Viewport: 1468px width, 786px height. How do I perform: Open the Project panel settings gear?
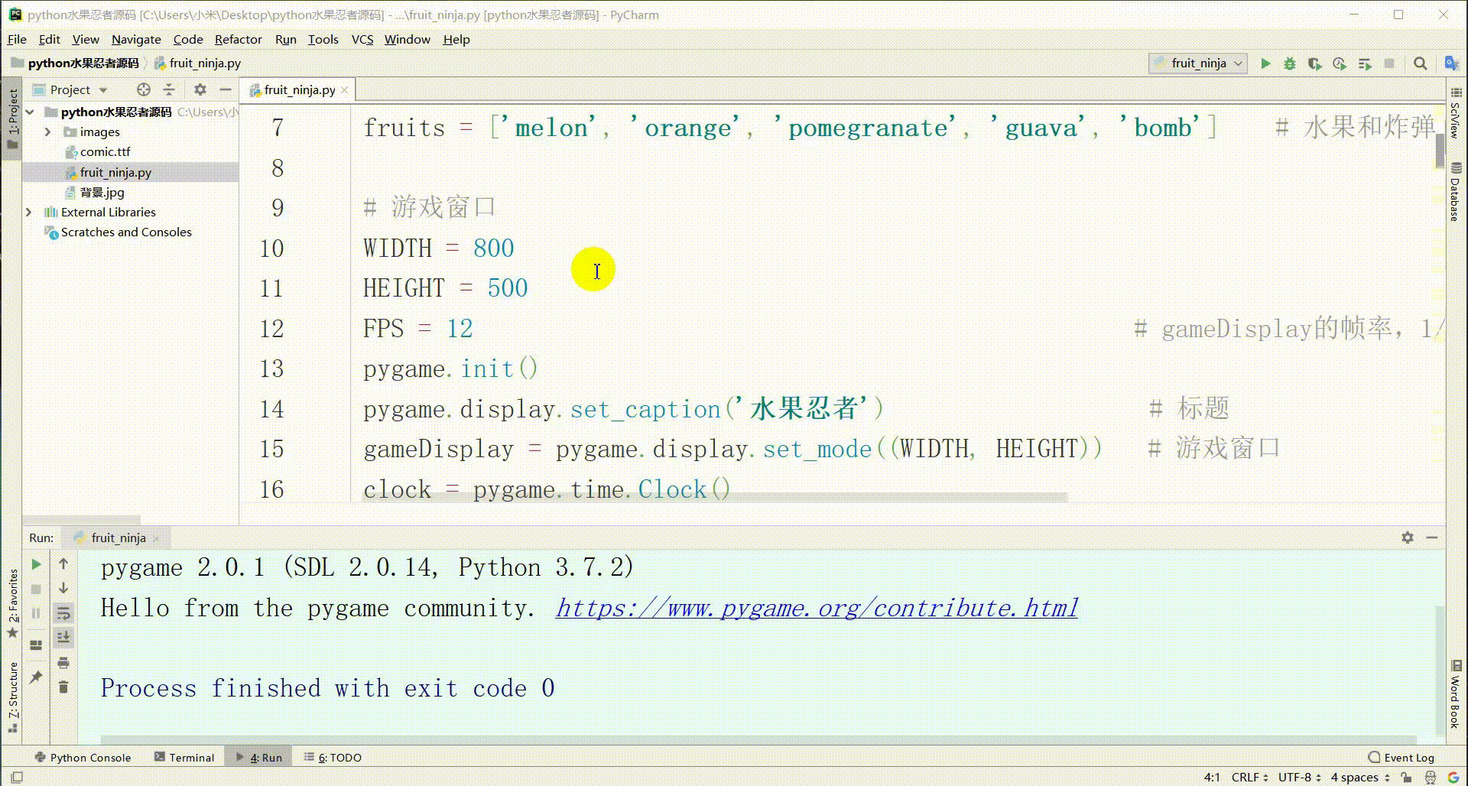200,89
